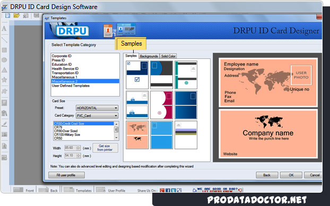The image size is (330, 206).
Task: Select CR80-Credit Card Size entry
Action: (84, 123)
